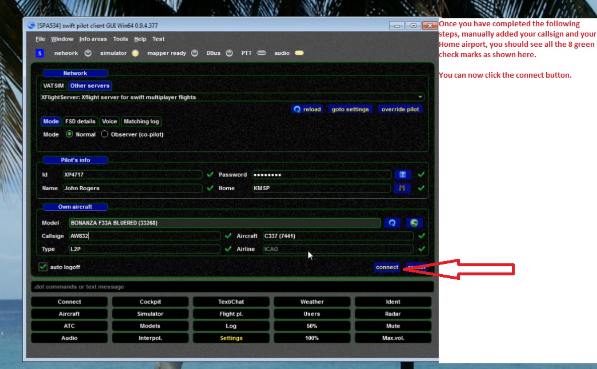Click the question mark icon beside Password
The height and width of the screenshot is (369, 597).
coord(402,175)
